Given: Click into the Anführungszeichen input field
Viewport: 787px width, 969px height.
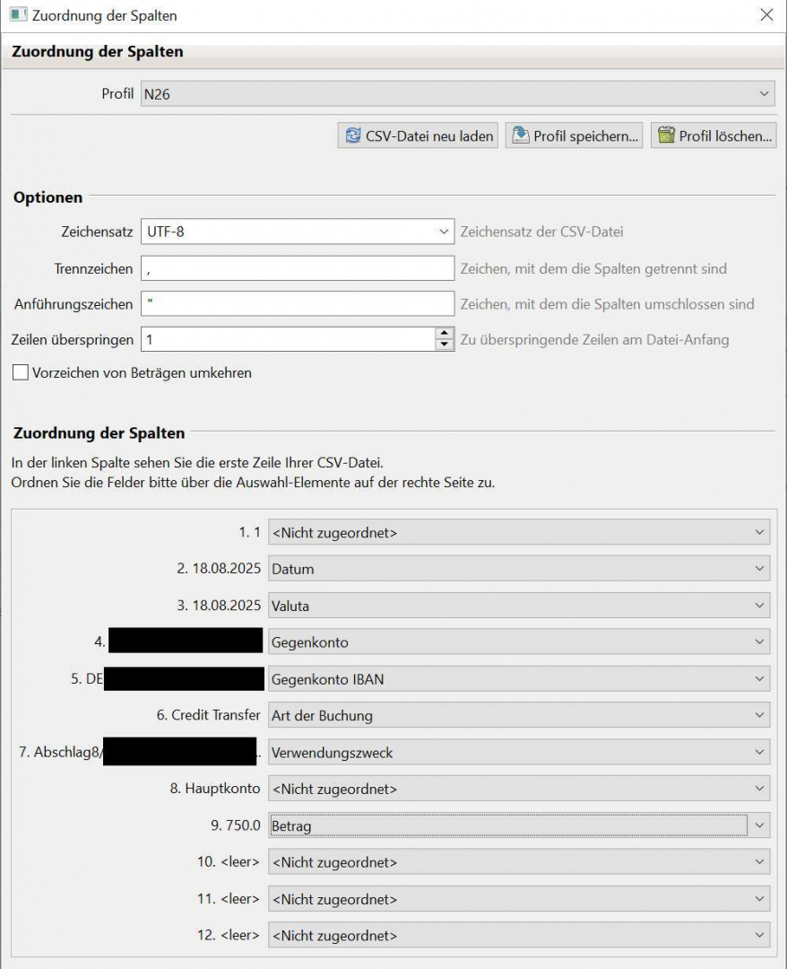Looking at the screenshot, I should (x=298, y=304).
